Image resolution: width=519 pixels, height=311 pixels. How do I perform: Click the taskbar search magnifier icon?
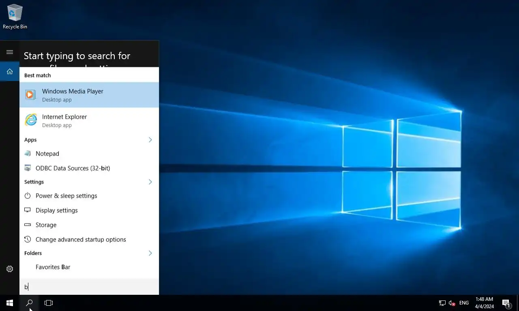[29, 303]
